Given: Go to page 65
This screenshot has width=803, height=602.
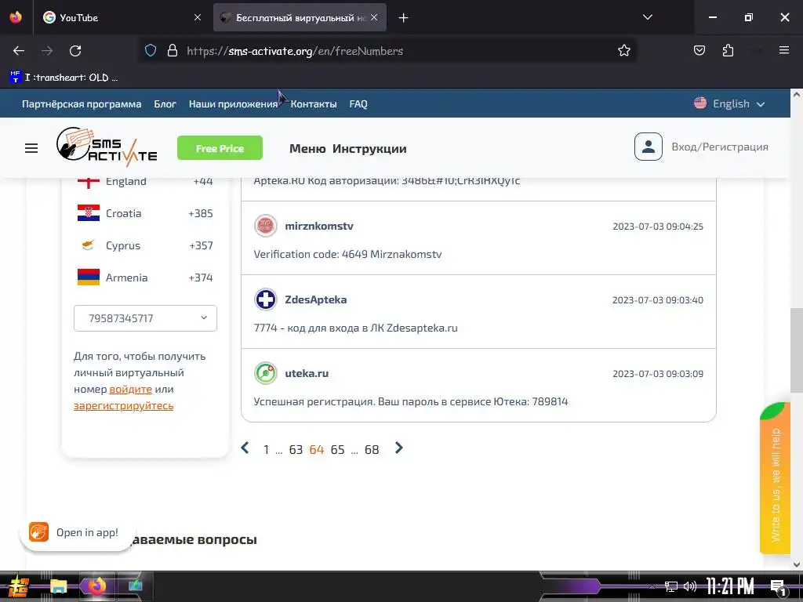Looking at the screenshot, I should coord(337,449).
